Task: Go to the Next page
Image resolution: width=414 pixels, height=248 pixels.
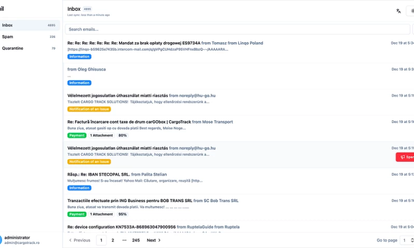Action: coord(154,240)
